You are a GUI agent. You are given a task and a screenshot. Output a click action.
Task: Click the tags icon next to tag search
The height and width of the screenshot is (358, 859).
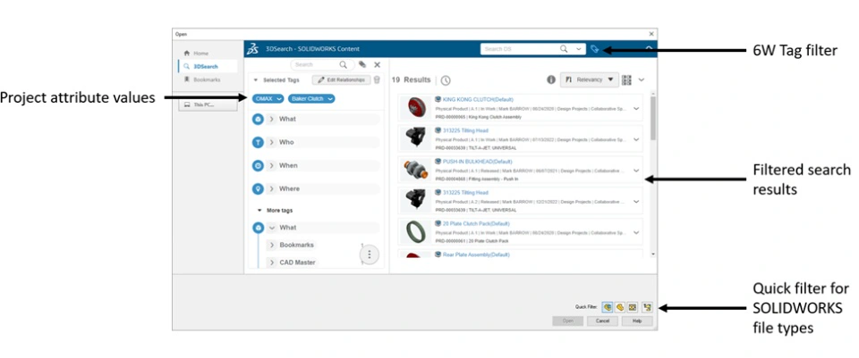click(362, 64)
